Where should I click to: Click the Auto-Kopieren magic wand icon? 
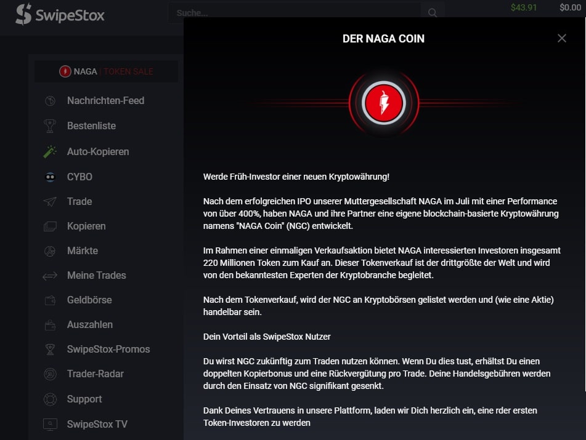click(x=50, y=151)
